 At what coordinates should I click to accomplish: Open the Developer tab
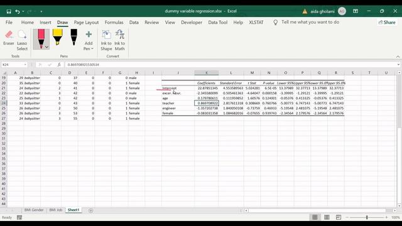tap(192, 23)
